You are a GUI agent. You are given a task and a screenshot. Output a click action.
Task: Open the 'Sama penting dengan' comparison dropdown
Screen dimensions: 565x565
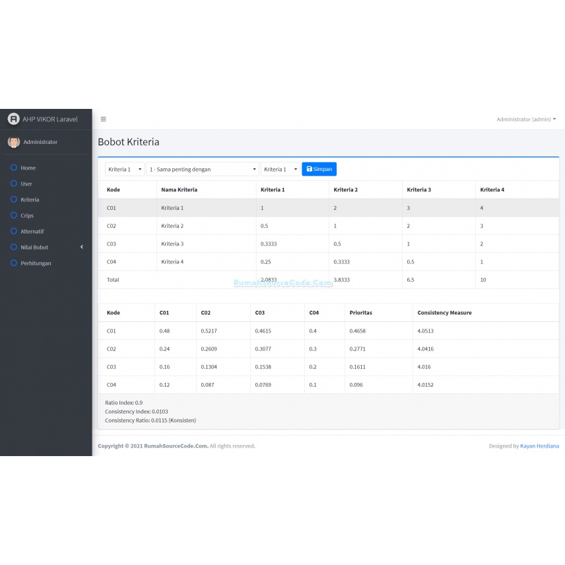202,170
